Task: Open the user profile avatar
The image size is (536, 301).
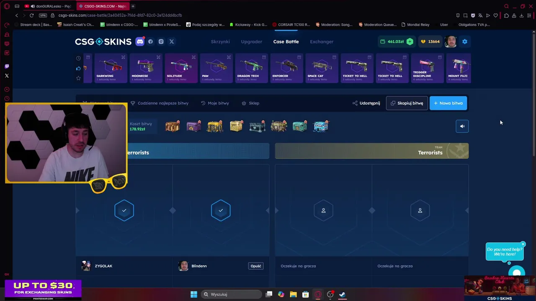Action: tap(451, 41)
